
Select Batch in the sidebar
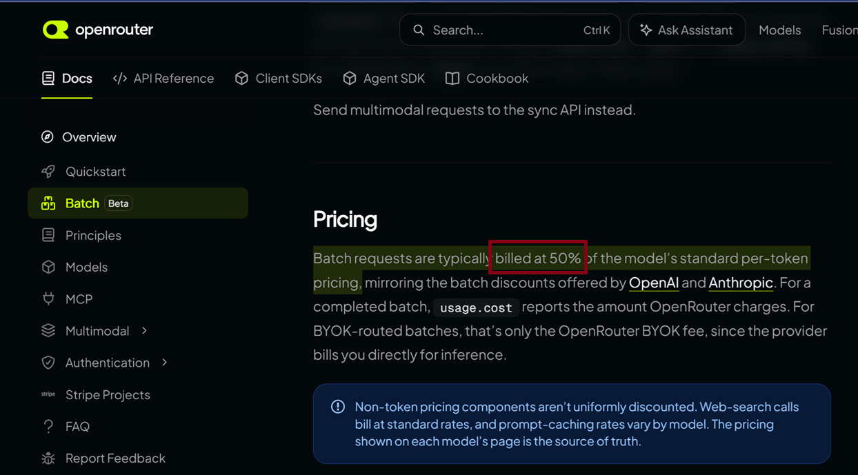[138, 203]
